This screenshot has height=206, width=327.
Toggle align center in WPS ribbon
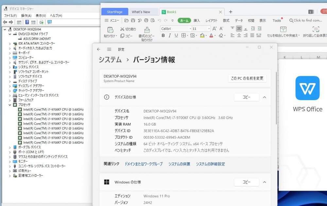click(x=239, y=36)
